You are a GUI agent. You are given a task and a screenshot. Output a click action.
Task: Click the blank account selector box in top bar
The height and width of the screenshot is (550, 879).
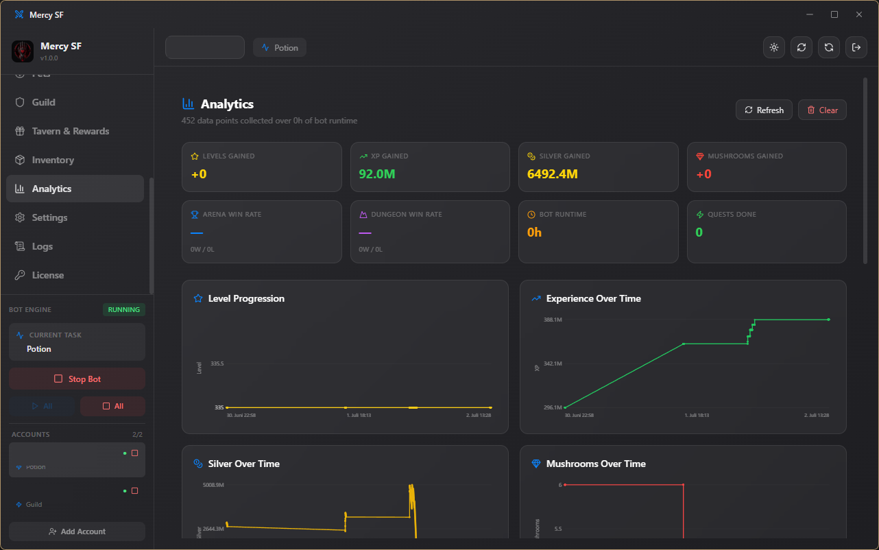pos(205,47)
